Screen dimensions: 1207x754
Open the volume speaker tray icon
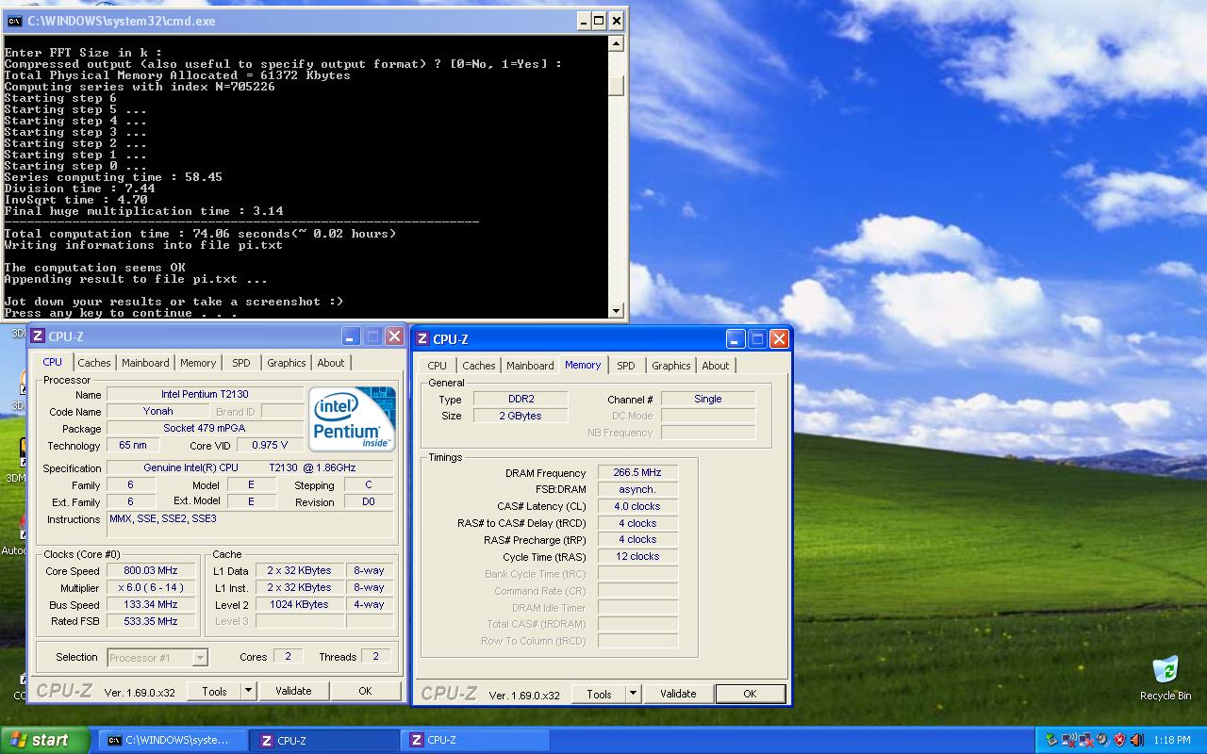tap(1136, 740)
